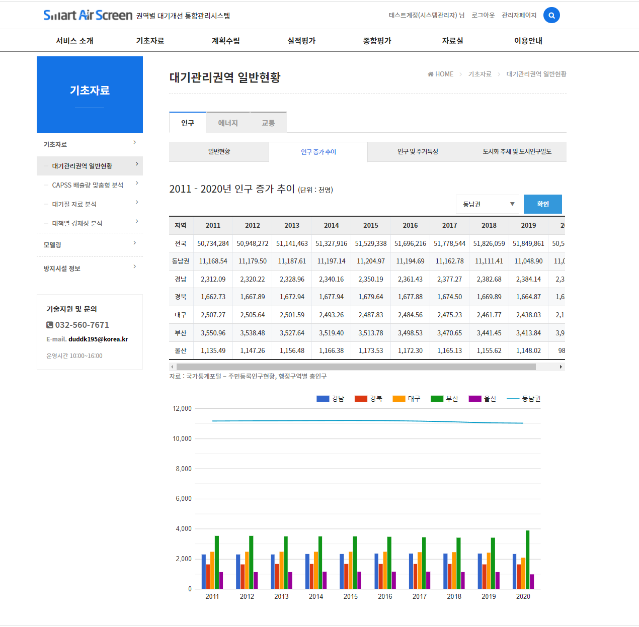Viewport: 639px width, 627px height.
Task: Click table cell 1,165.13
Action: (450, 351)
